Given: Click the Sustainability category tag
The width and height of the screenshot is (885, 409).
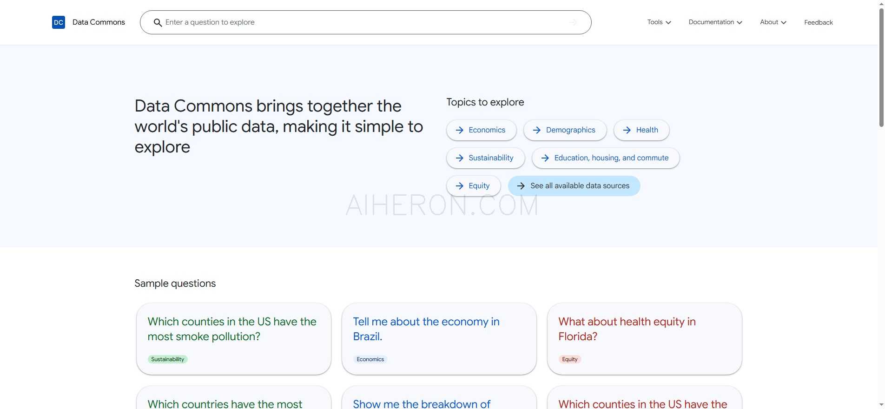Looking at the screenshot, I should click(x=167, y=359).
